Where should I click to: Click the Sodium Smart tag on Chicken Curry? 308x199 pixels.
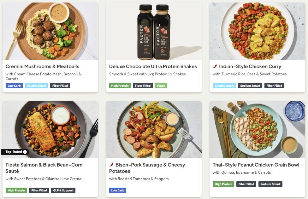(x=250, y=86)
